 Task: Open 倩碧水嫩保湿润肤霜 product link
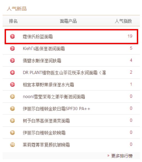pyautogui.click(x=42, y=61)
